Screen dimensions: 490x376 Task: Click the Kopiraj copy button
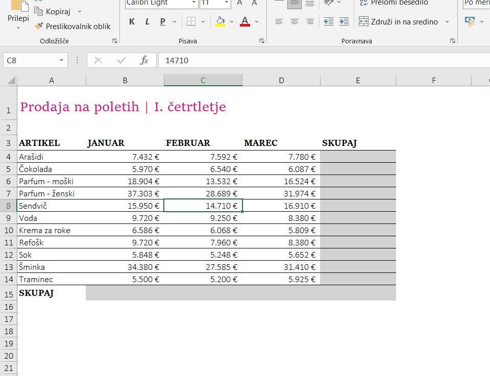pyautogui.click(x=53, y=12)
